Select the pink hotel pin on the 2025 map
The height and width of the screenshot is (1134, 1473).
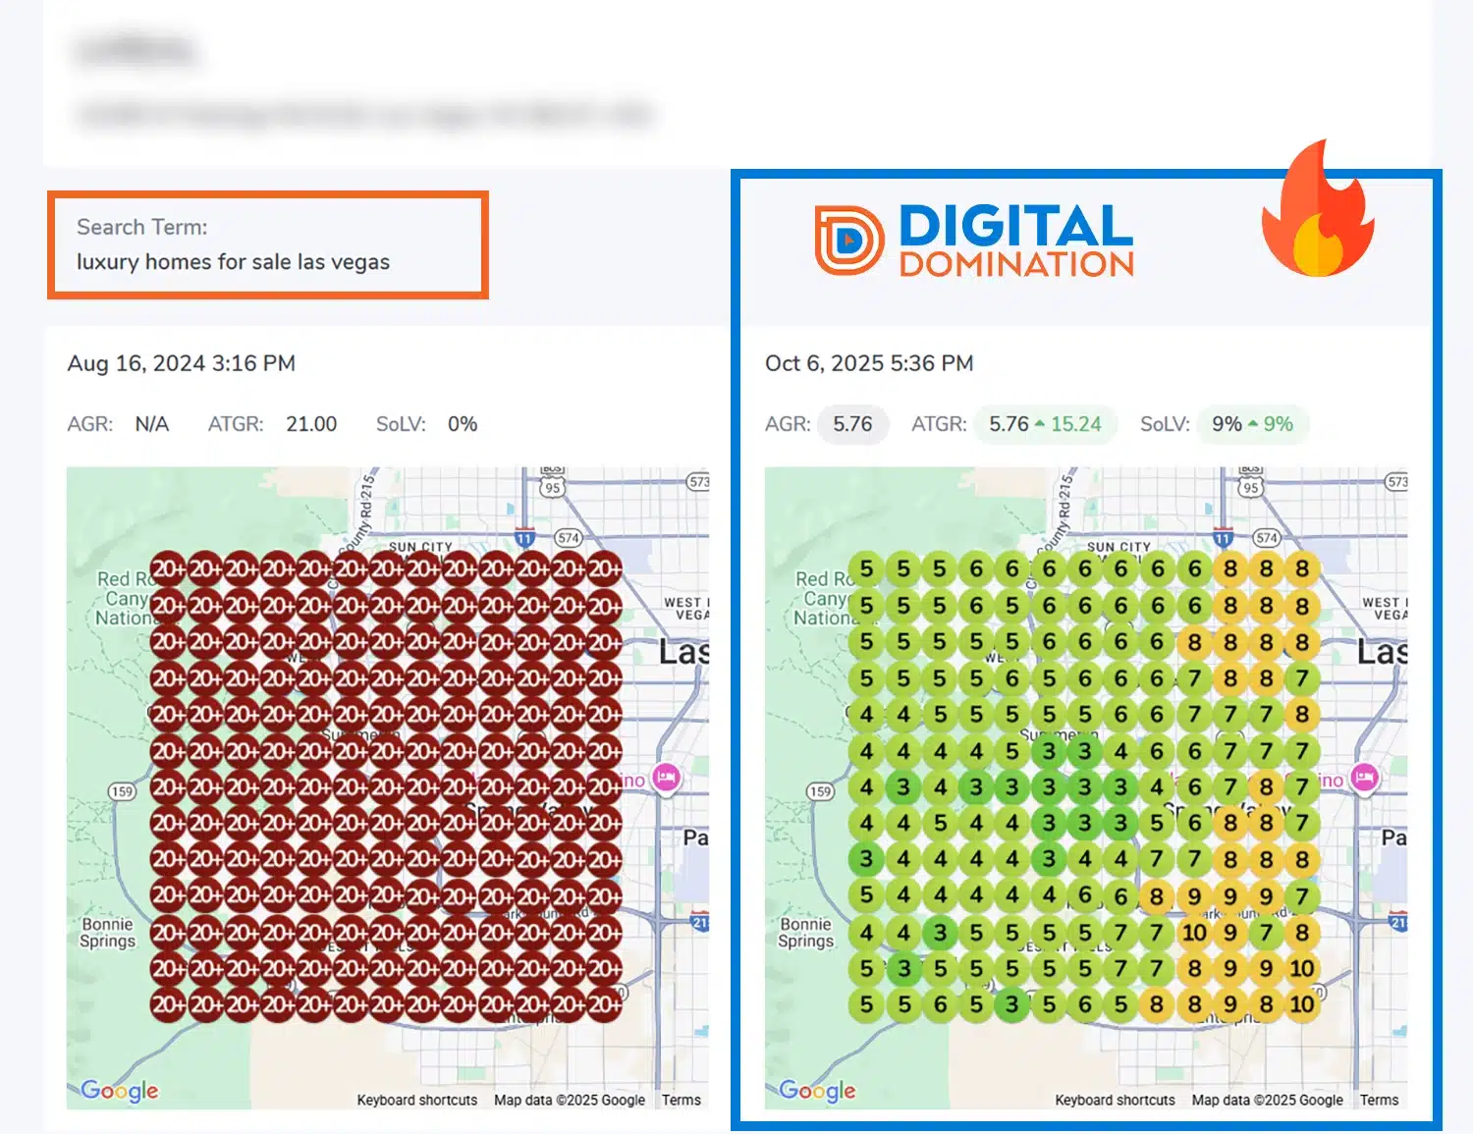pos(1364,778)
